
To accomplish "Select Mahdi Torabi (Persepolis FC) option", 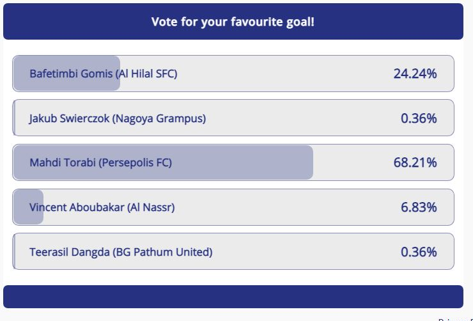I will pyautogui.click(x=100, y=163).
